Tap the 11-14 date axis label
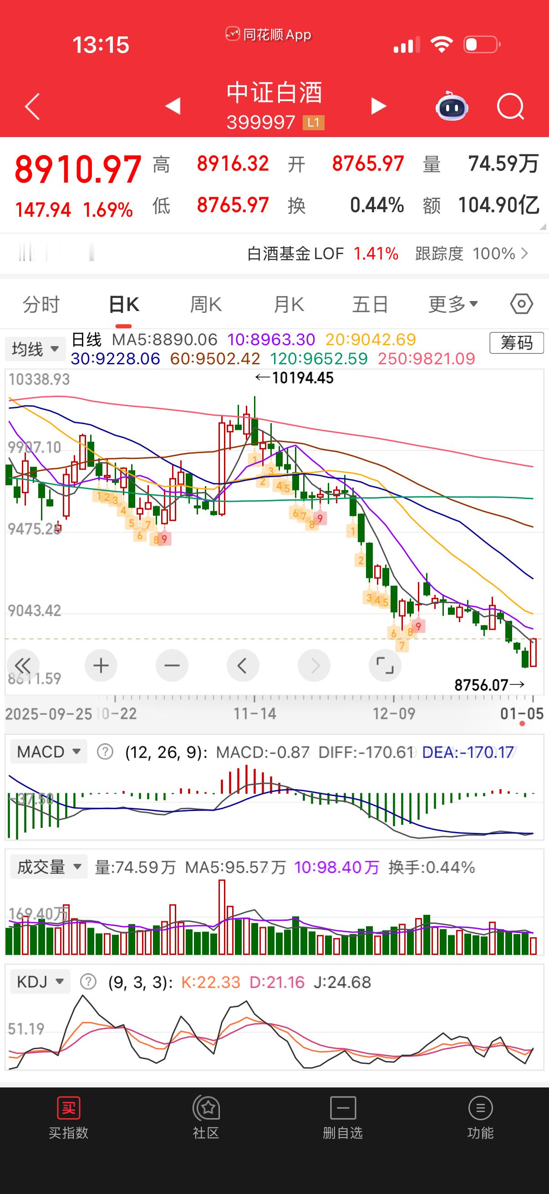 coord(255,714)
